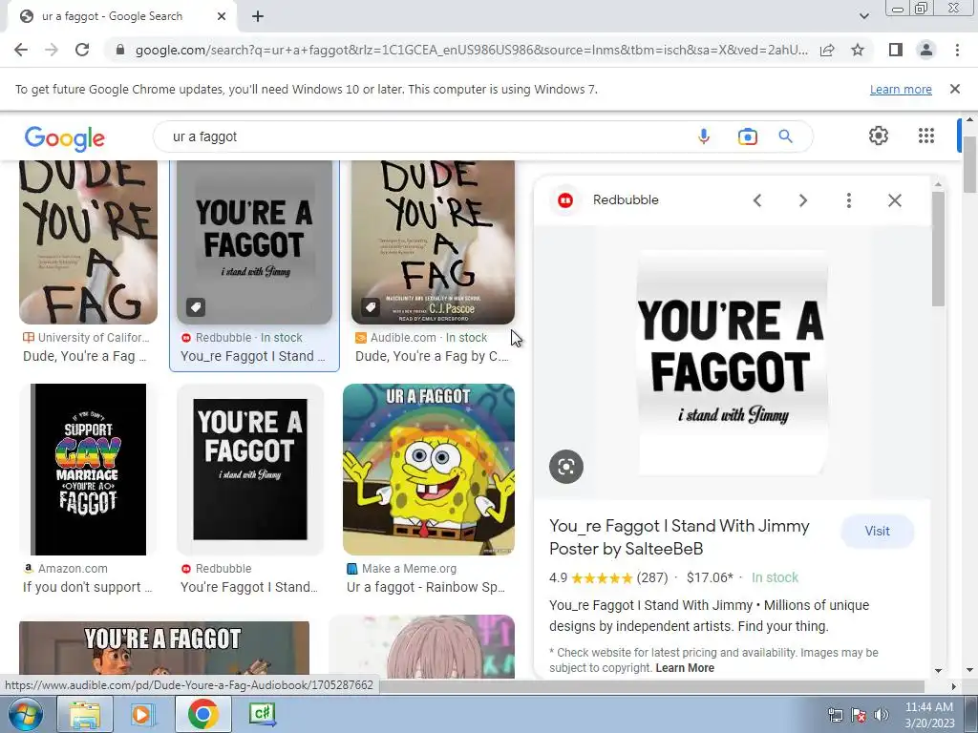Click the Redbubble source name in preview header

pyautogui.click(x=626, y=200)
